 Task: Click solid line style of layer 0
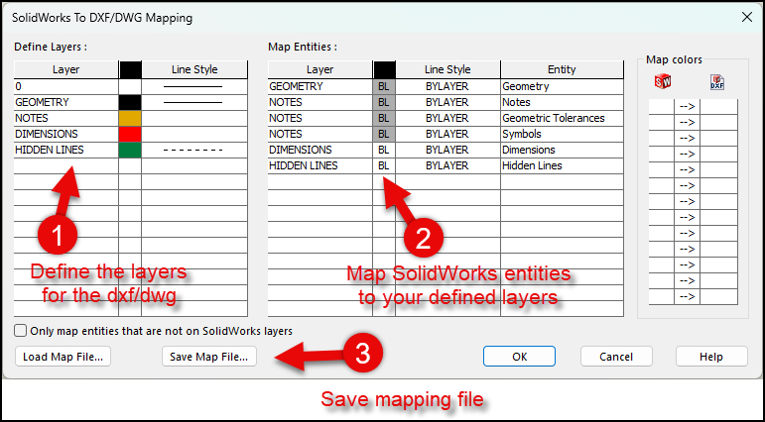[194, 87]
